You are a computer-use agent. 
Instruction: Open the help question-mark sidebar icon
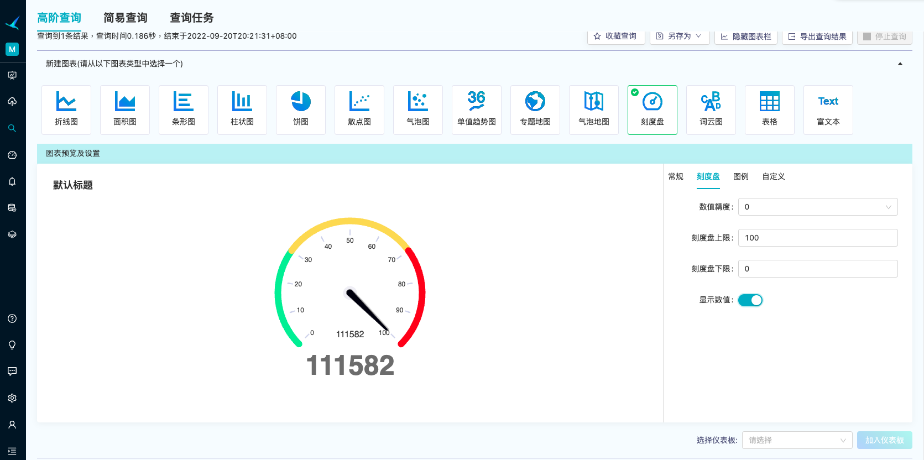(12, 318)
